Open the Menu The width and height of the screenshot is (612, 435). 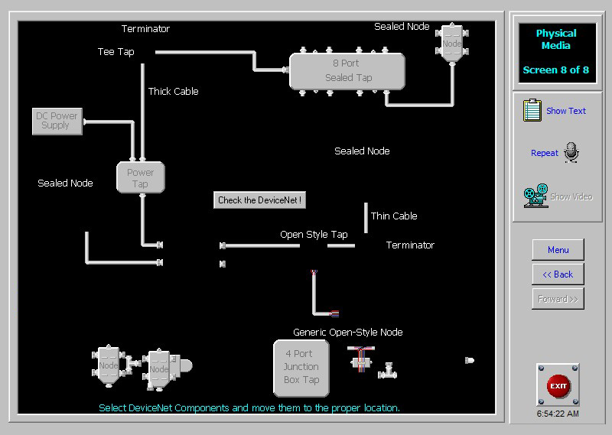click(x=558, y=250)
